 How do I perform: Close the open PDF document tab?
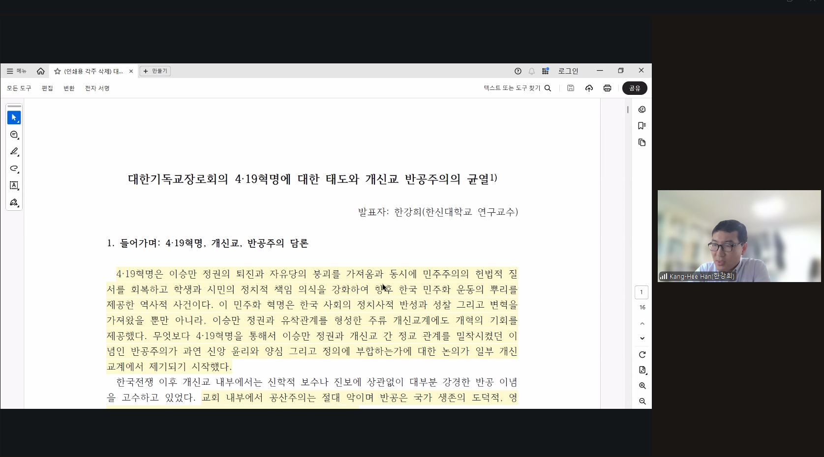pyautogui.click(x=131, y=71)
